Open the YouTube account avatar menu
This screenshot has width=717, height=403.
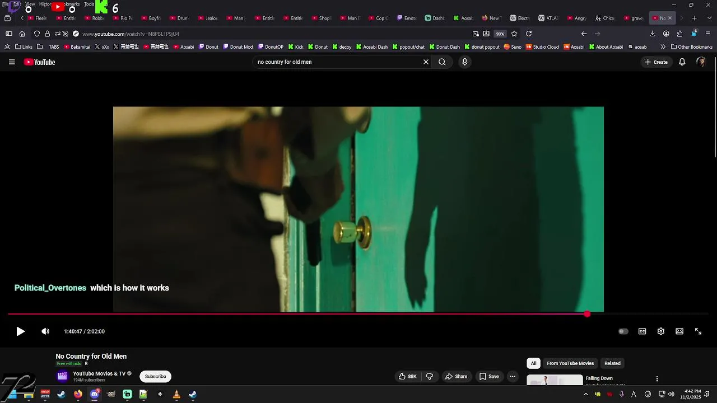tap(701, 62)
